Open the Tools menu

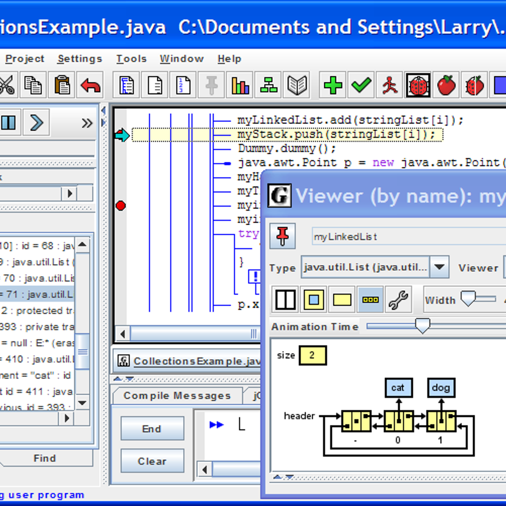click(x=131, y=59)
